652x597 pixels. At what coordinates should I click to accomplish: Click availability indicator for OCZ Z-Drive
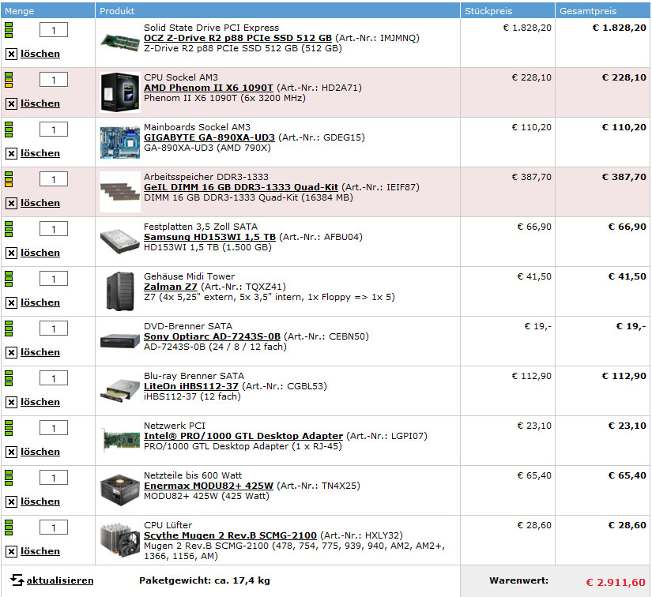point(9,30)
